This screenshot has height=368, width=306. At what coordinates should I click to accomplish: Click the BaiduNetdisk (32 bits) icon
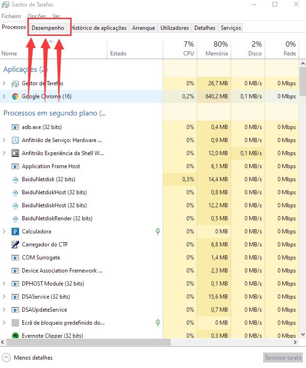[x=15, y=179]
